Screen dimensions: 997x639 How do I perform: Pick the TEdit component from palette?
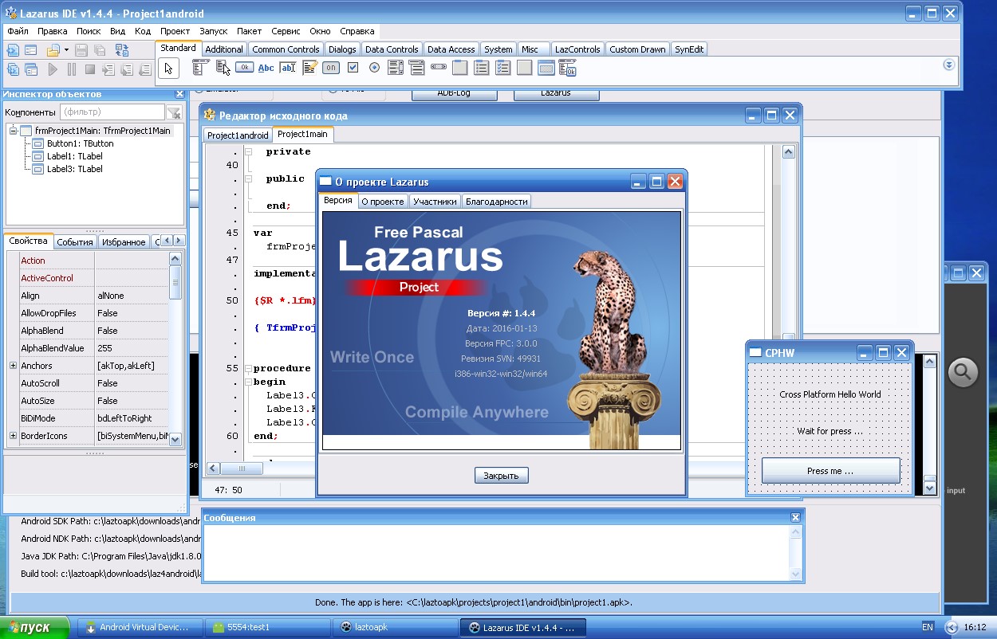[x=288, y=68]
